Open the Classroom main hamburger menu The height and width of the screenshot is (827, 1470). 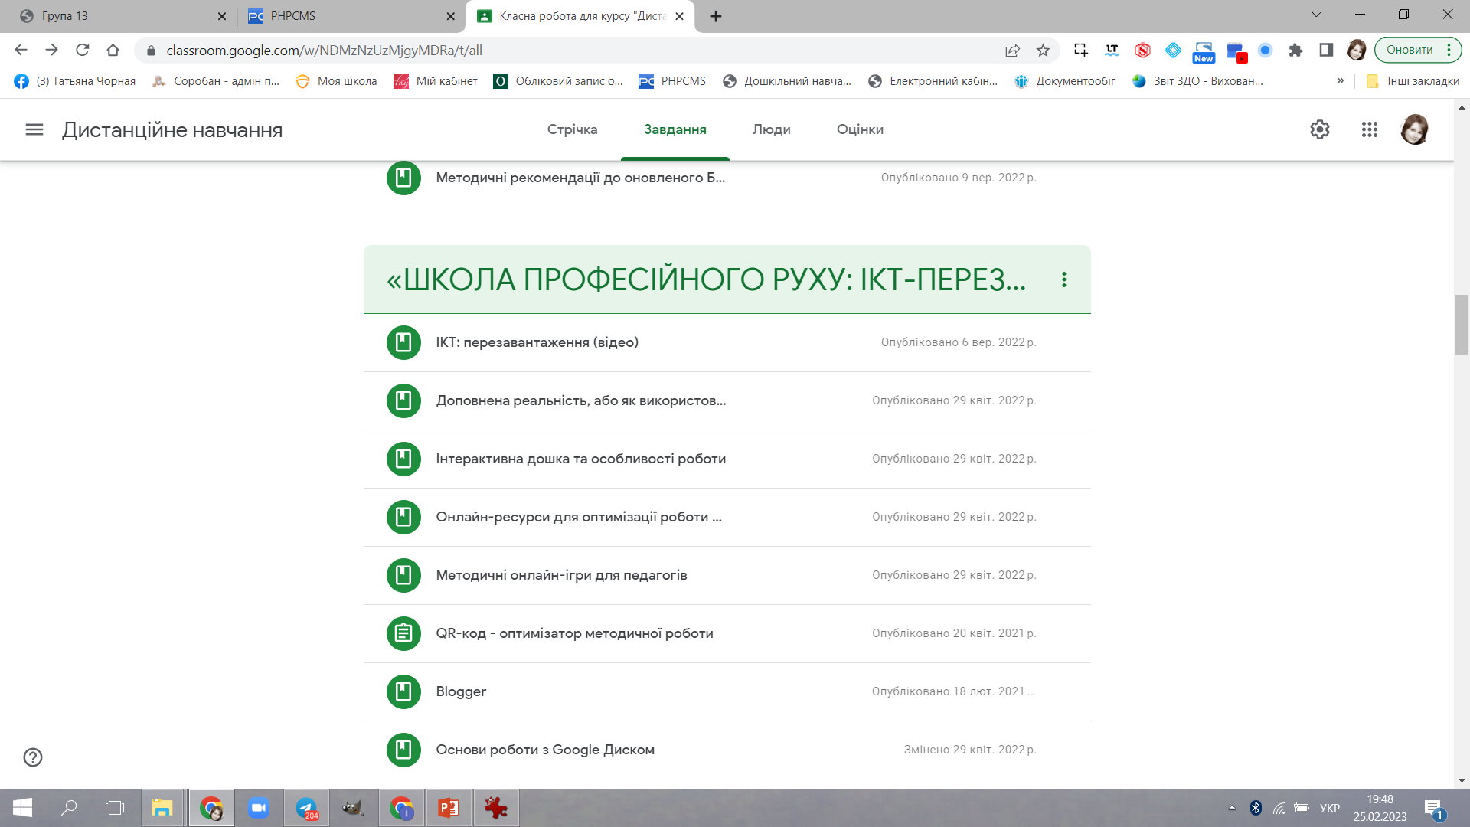pos(34,129)
